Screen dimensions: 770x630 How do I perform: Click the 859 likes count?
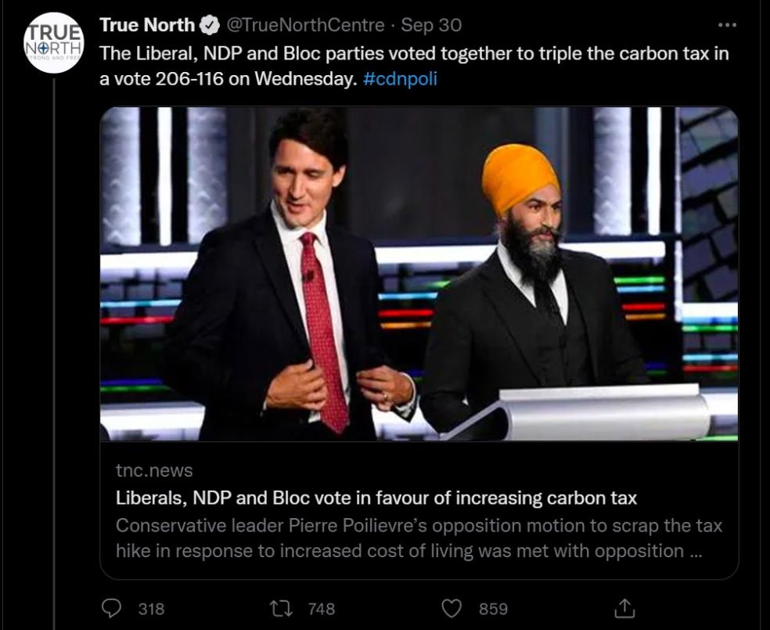[493, 608]
